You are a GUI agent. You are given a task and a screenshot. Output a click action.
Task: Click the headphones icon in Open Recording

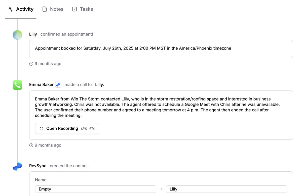pyautogui.click(x=41, y=128)
